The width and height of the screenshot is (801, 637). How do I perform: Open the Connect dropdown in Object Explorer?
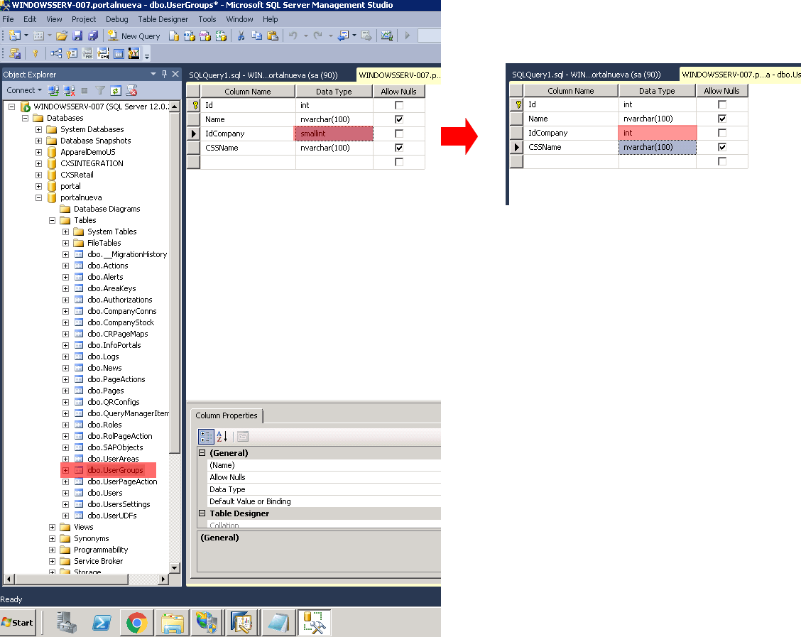point(23,90)
